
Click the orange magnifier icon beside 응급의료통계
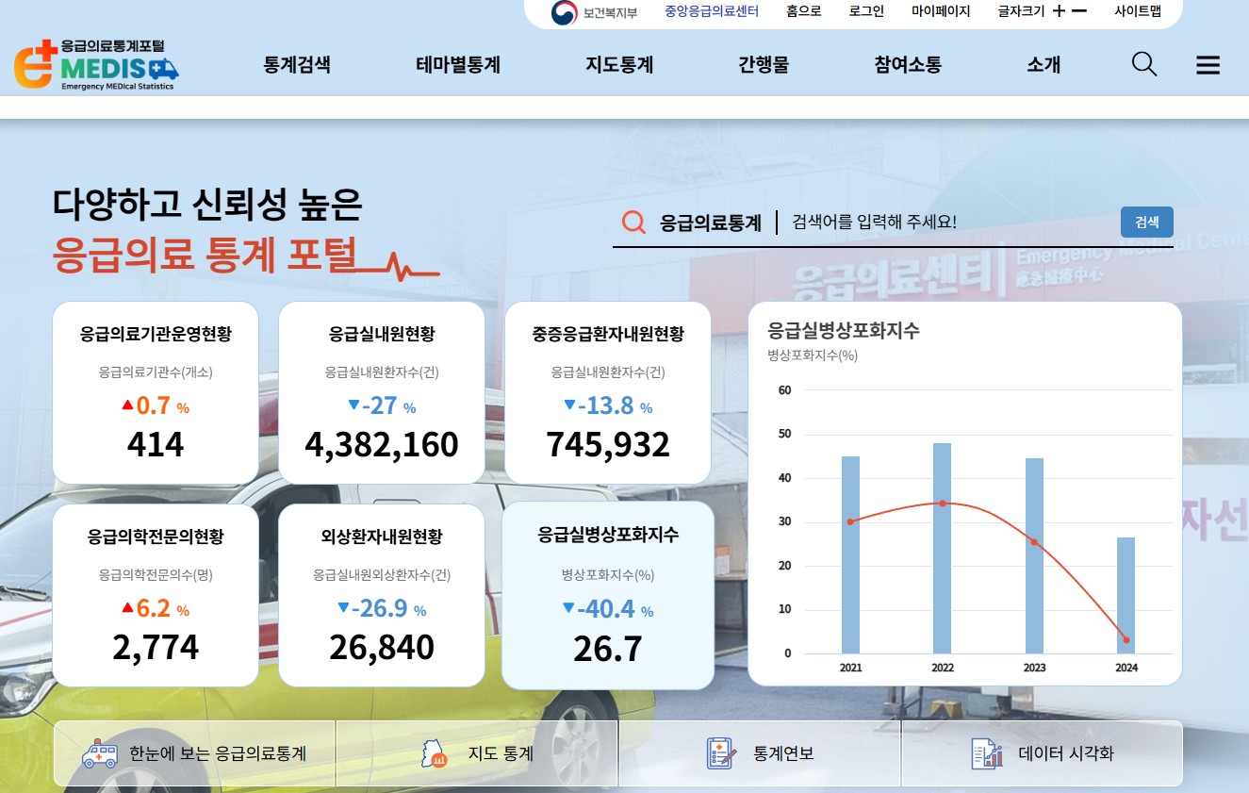pos(634,223)
